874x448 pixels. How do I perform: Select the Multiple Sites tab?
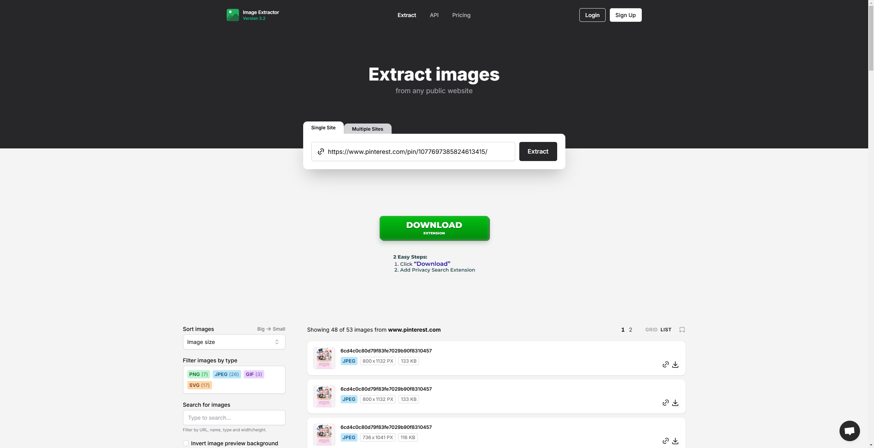coord(367,129)
